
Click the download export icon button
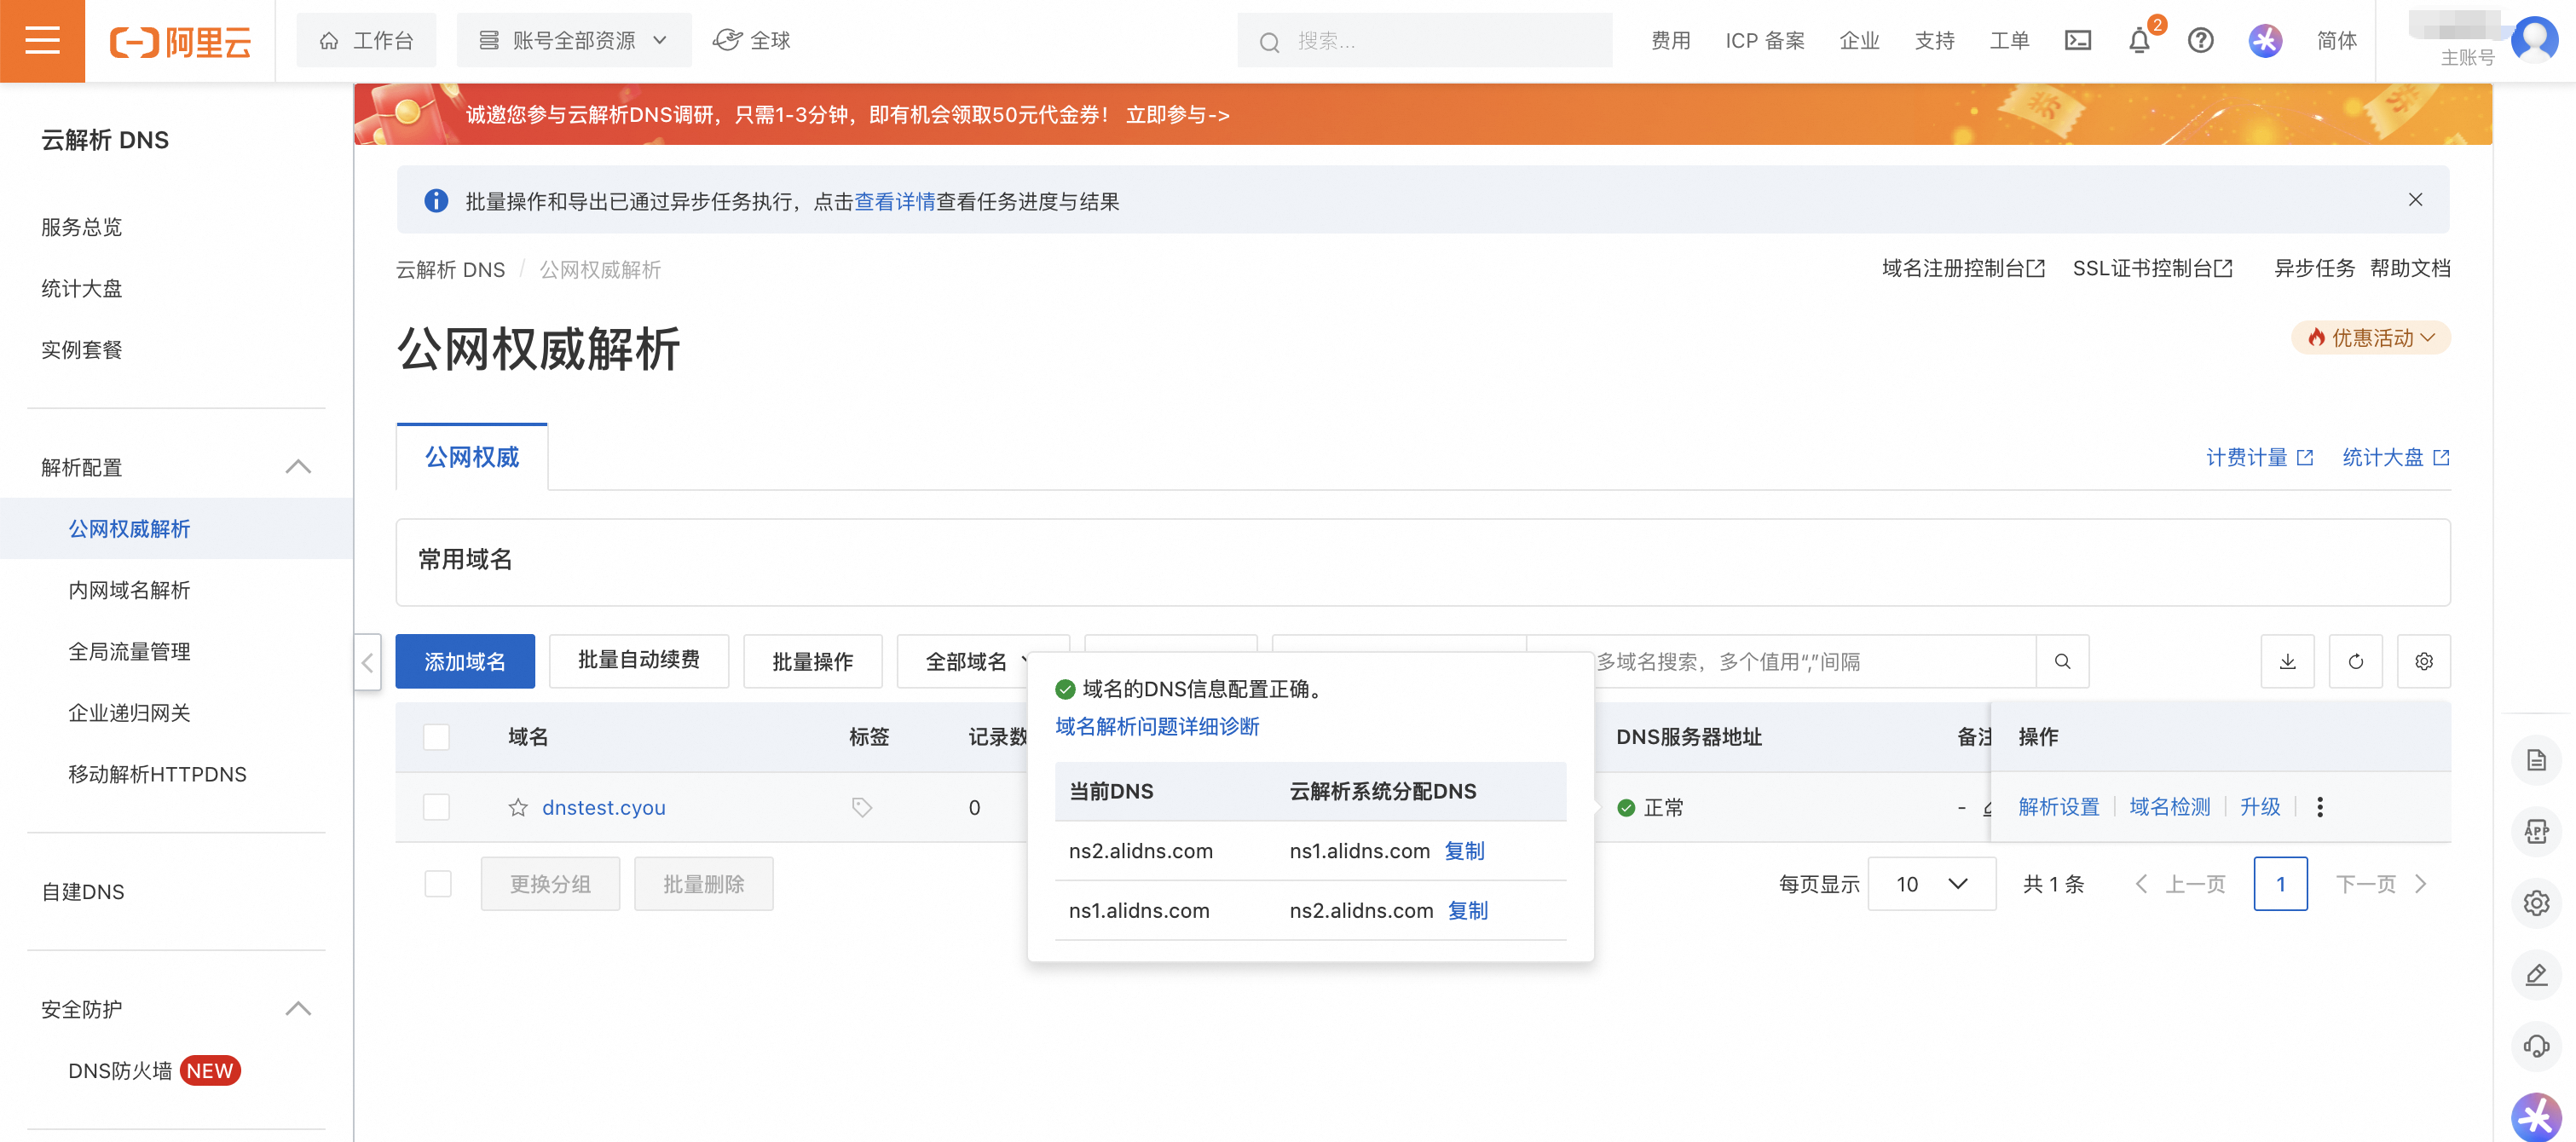pyautogui.click(x=2287, y=661)
